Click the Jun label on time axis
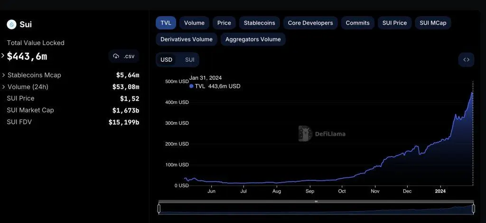Screen dimensions: 486x223 211,191
